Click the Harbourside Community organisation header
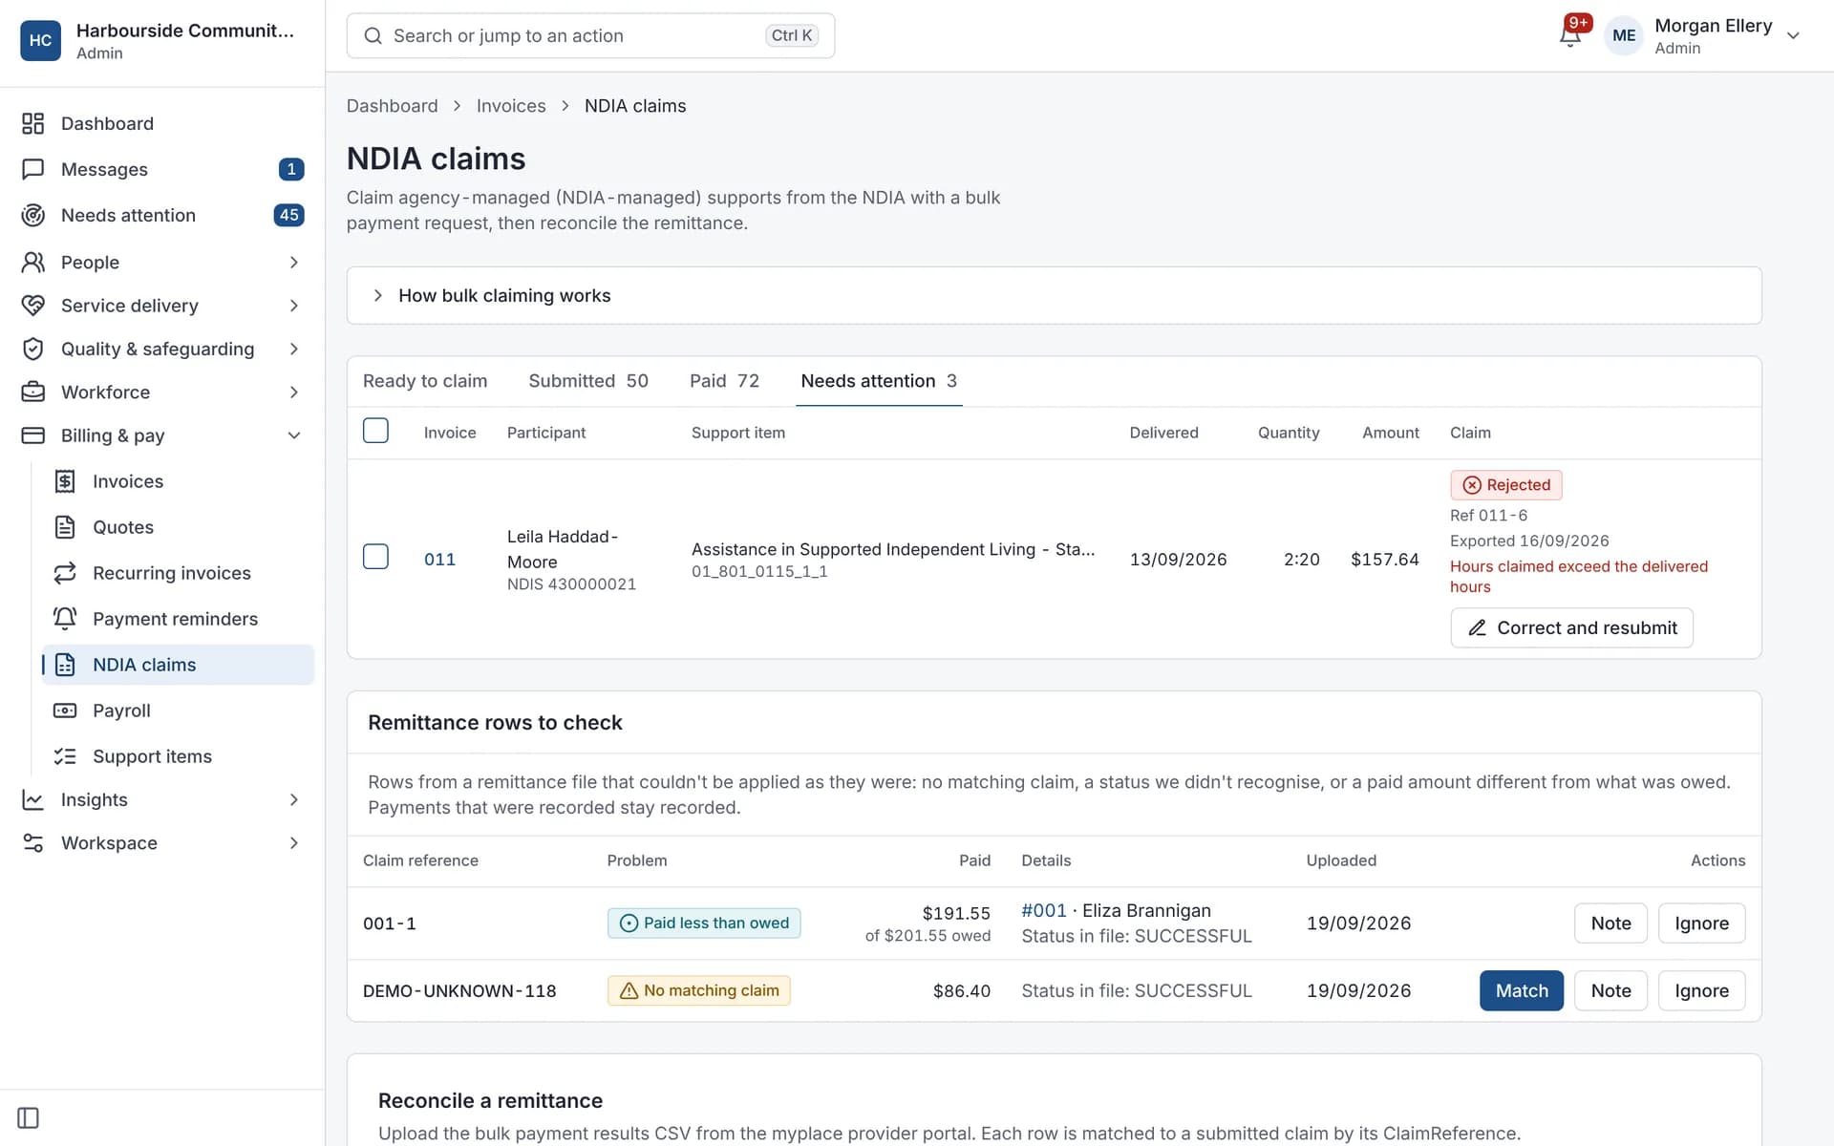The height and width of the screenshot is (1146, 1834). (x=162, y=40)
